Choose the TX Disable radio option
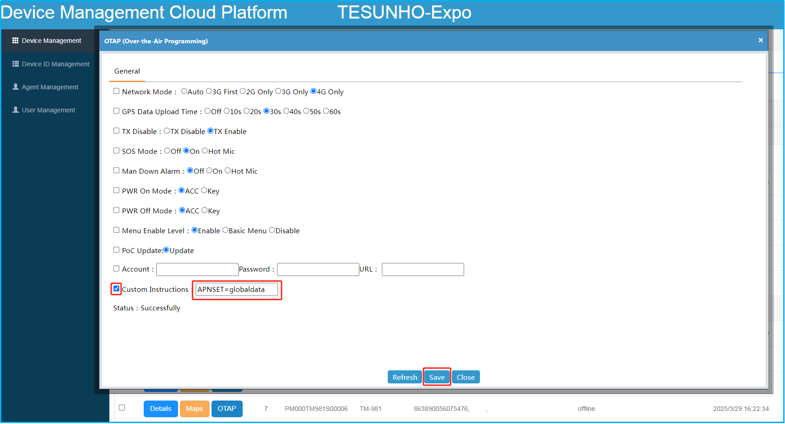 click(167, 131)
